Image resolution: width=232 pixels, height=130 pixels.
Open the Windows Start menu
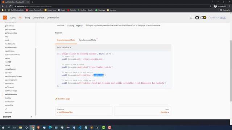3,127
